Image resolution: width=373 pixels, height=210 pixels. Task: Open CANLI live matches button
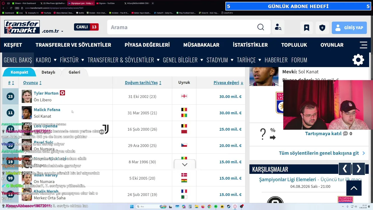[86, 27]
